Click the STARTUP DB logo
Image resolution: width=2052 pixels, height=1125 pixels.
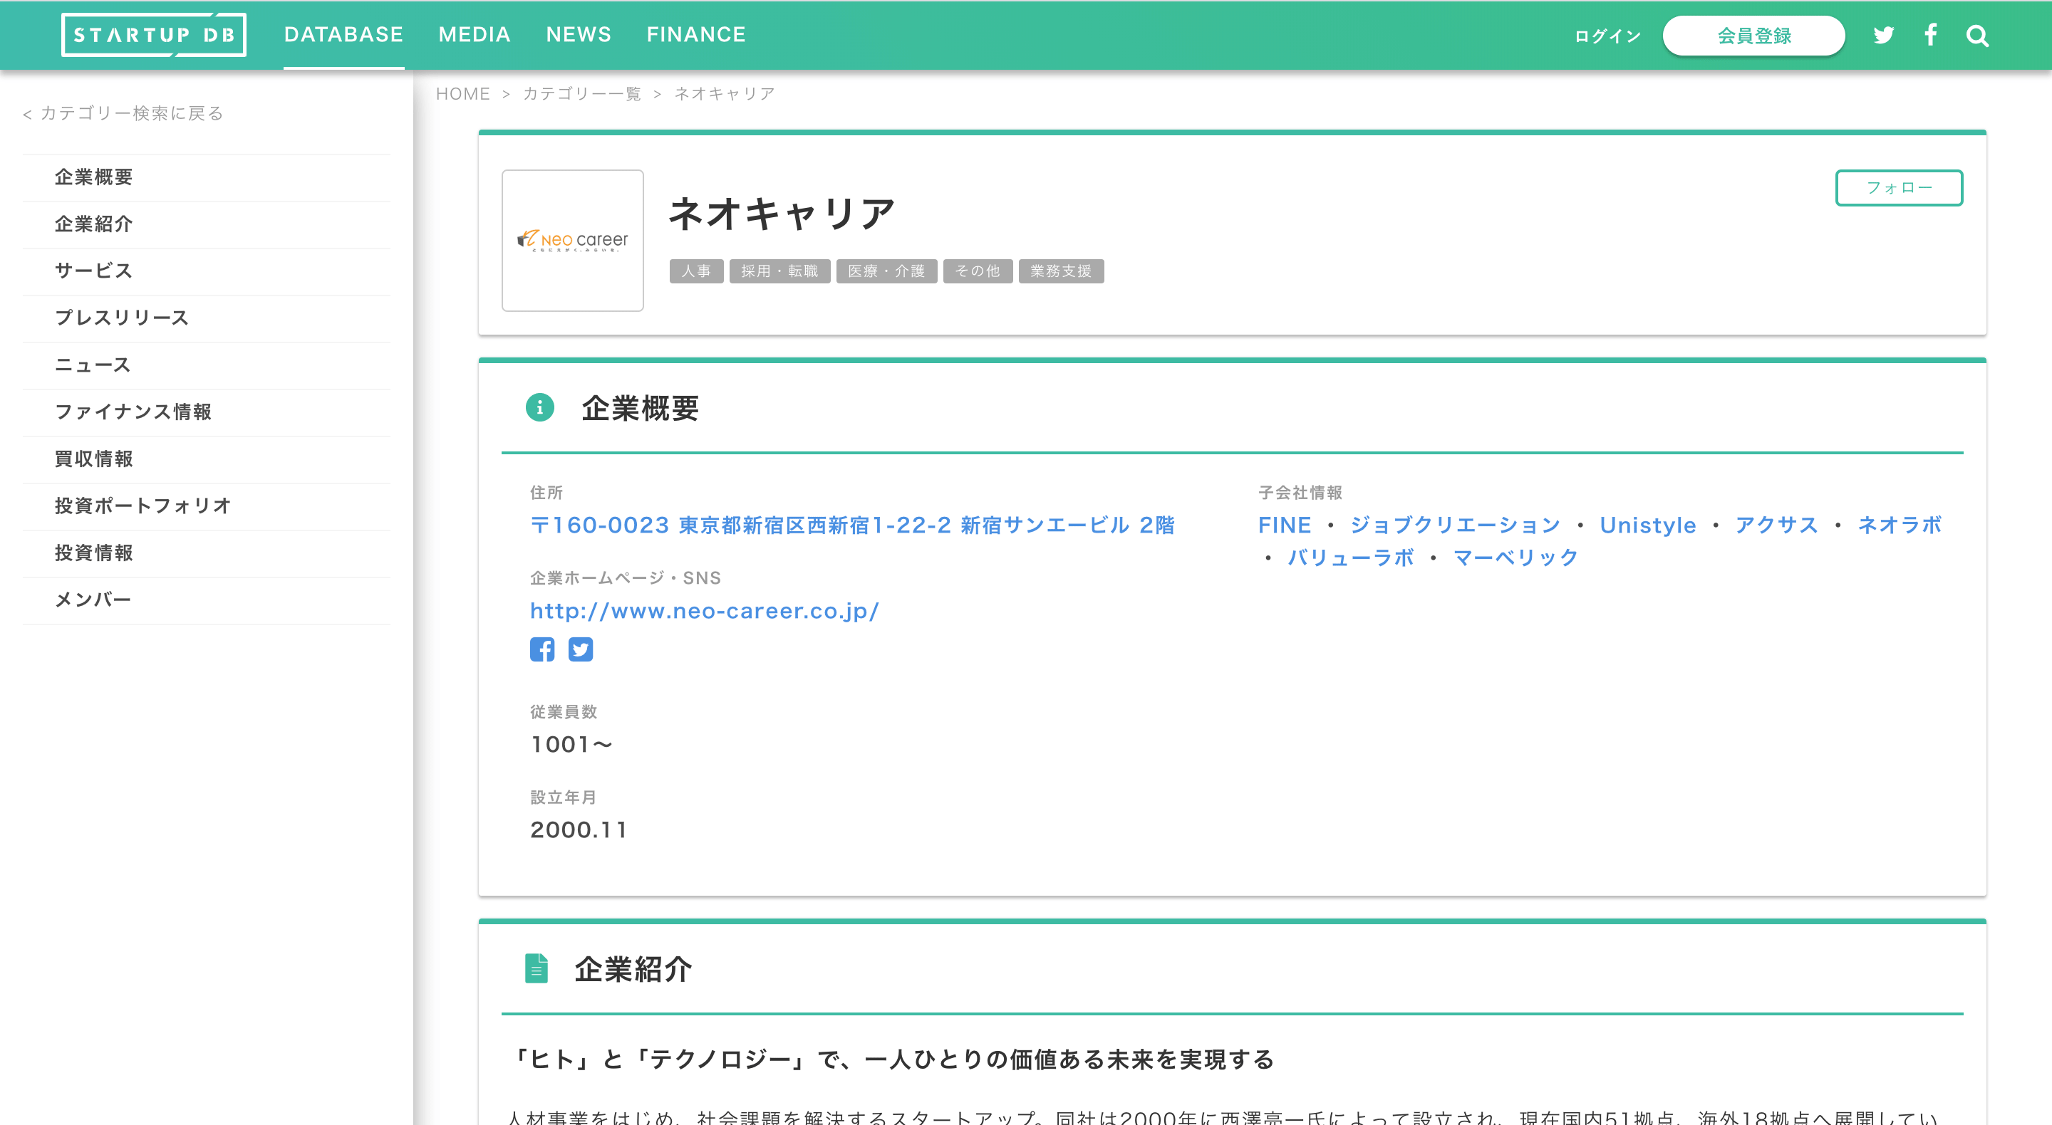(154, 35)
